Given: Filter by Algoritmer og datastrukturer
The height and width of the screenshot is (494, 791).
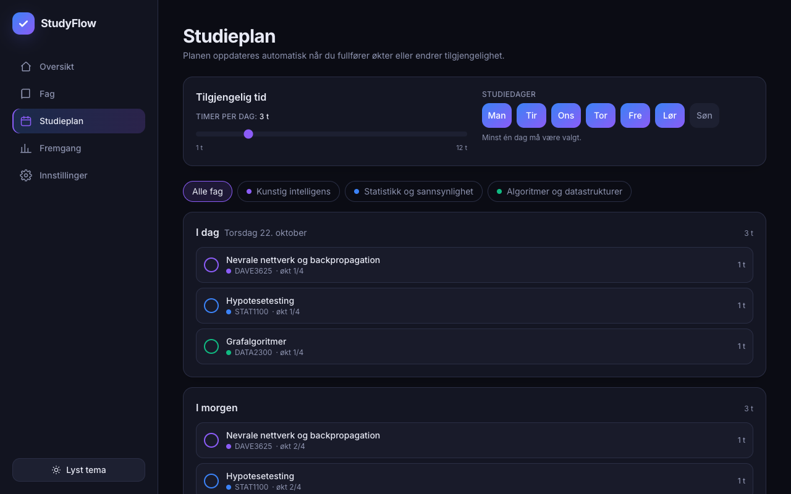Looking at the screenshot, I should click(559, 191).
